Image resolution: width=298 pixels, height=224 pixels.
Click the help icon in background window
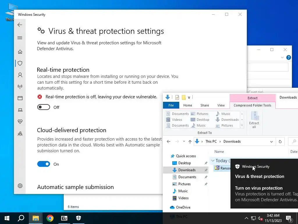(x=288, y=57)
